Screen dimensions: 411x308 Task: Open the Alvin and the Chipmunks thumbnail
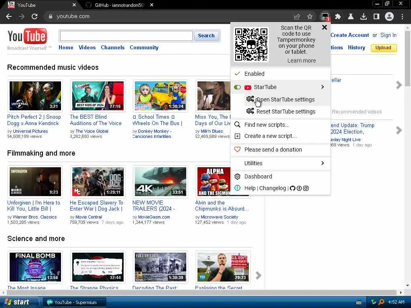point(214,182)
